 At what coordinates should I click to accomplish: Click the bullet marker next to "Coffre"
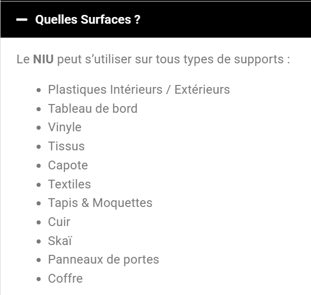tap(39, 279)
